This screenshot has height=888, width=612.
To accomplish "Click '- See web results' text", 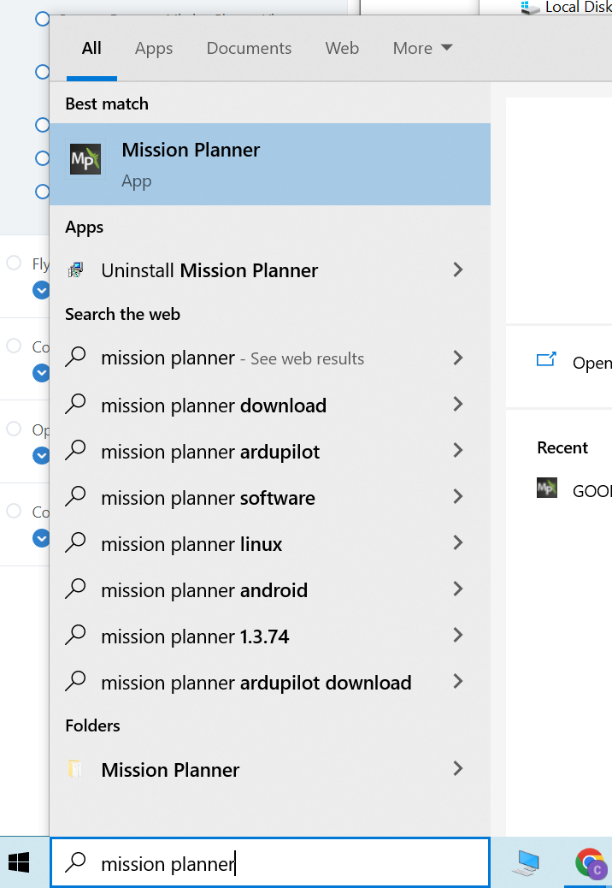I will [302, 358].
